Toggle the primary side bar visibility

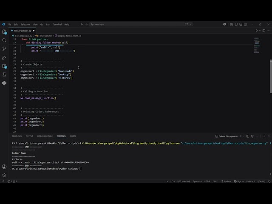coord(236,24)
